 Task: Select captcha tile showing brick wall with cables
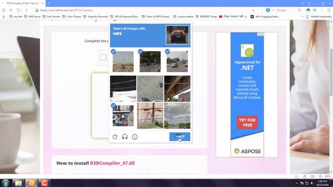point(150,115)
